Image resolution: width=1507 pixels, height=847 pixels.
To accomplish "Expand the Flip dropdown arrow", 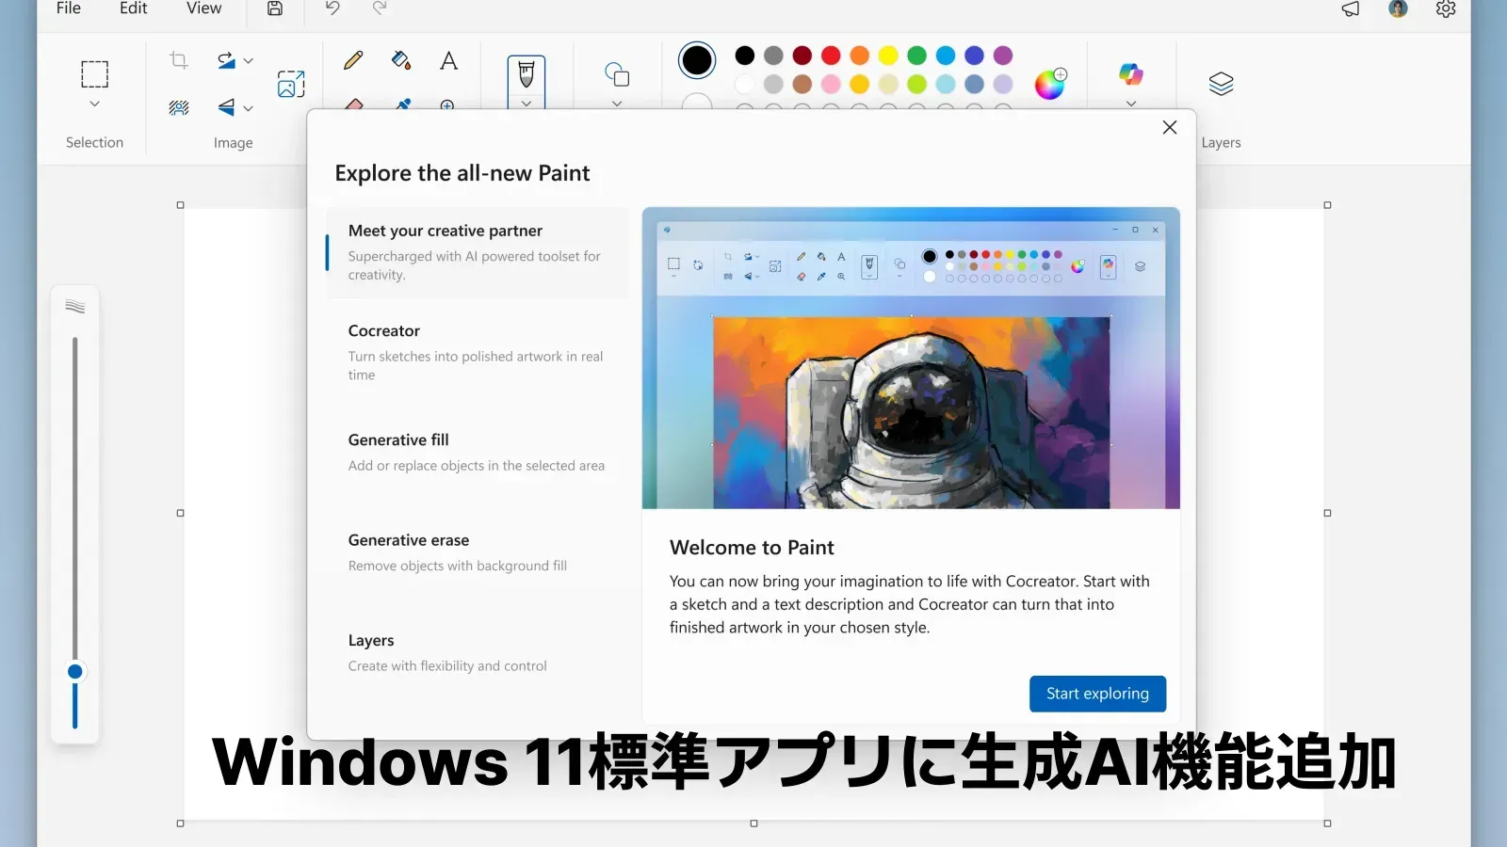I will (248, 108).
